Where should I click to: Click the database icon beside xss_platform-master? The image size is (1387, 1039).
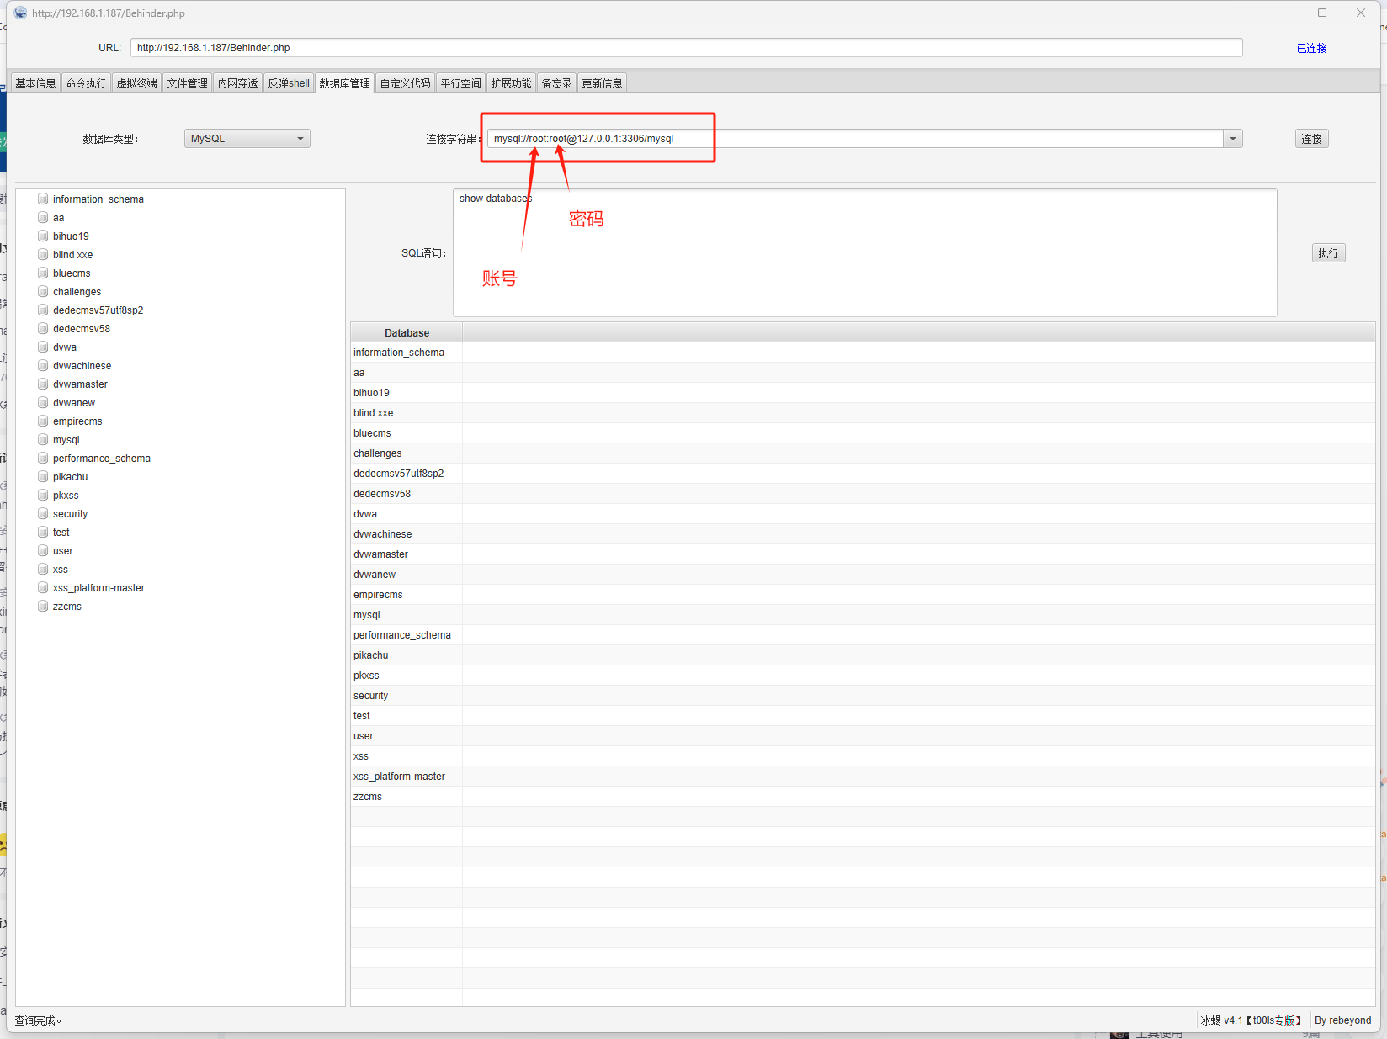point(43,588)
